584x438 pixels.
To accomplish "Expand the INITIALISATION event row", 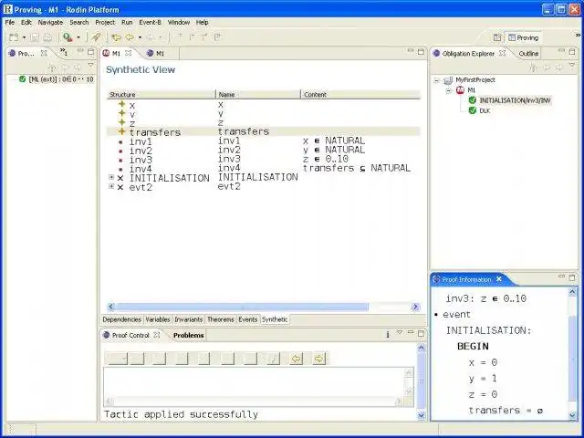I will click(x=111, y=178).
